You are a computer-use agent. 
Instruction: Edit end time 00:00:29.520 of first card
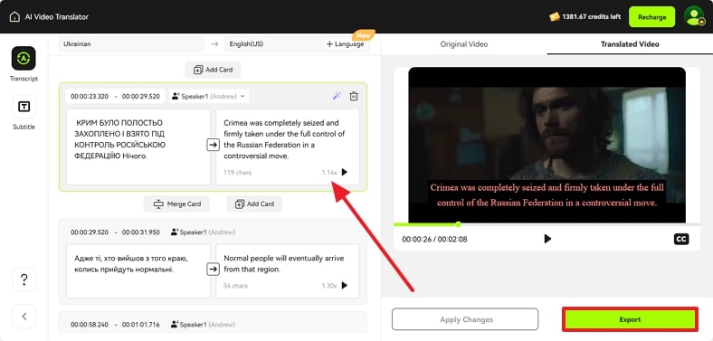point(140,97)
